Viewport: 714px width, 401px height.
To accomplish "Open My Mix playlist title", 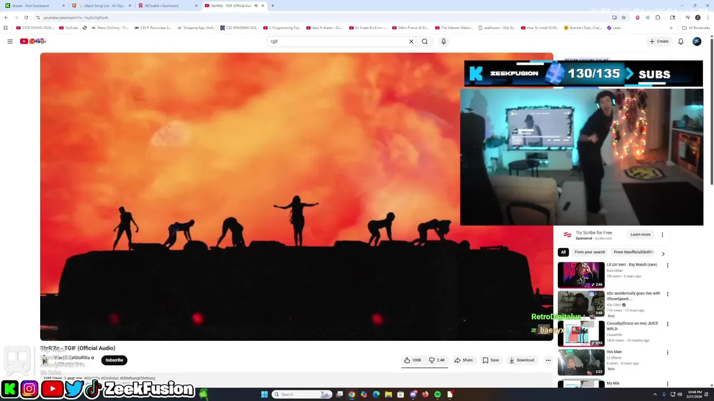I will click(x=613, y=383).
